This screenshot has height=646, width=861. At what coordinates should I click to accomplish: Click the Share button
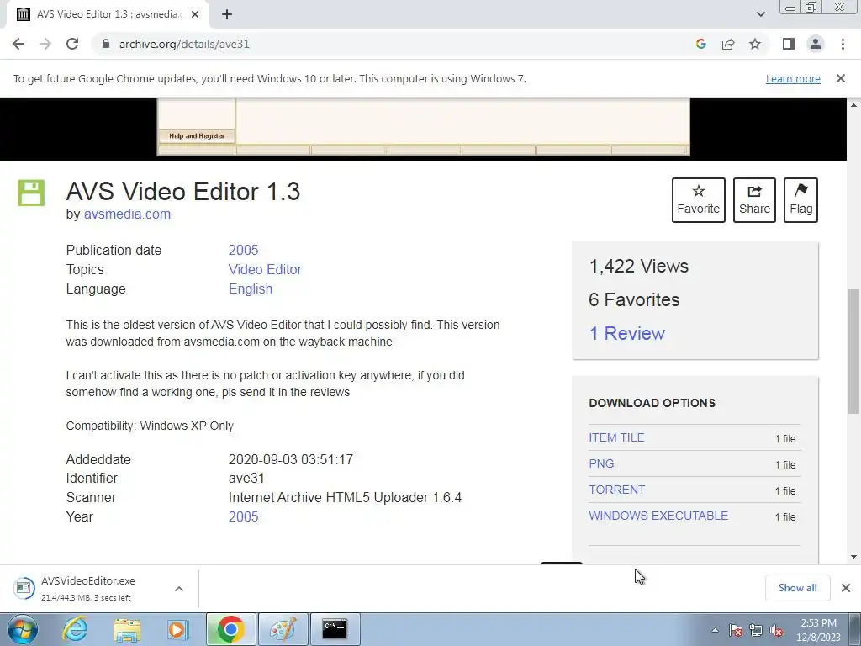point(754,200)
